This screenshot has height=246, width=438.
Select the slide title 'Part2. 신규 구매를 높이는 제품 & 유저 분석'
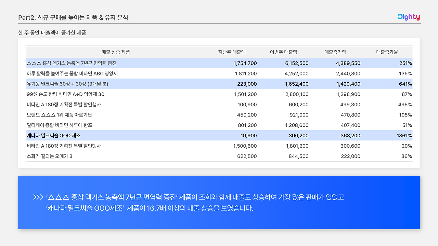[x=73, y=17]
